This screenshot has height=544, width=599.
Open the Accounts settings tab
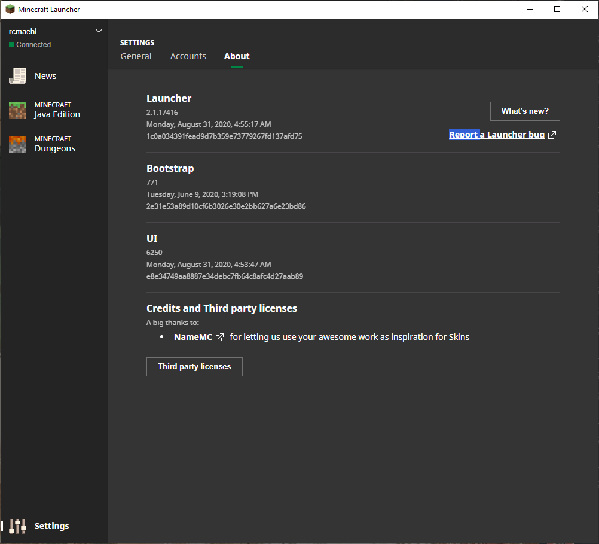pyautogui.click(x=188, y=56)
